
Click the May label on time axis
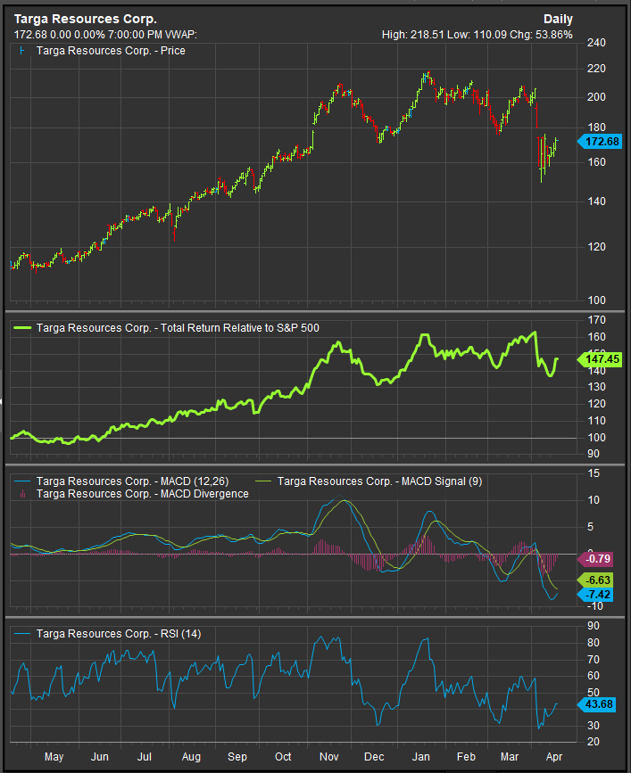[54, 757]
